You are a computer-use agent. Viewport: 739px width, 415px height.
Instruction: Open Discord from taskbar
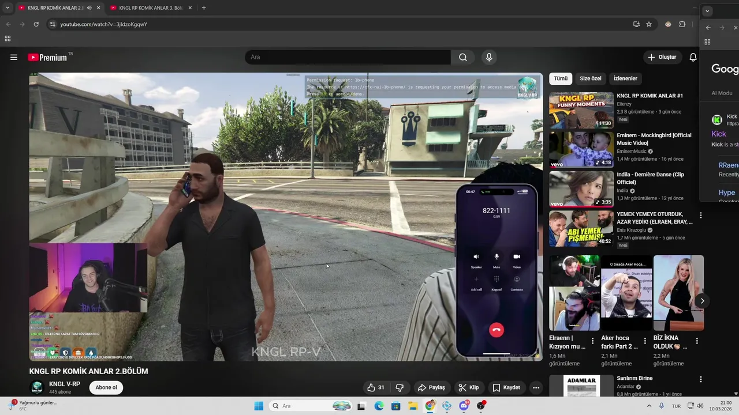pyautogui.click(x=464, y=406)
